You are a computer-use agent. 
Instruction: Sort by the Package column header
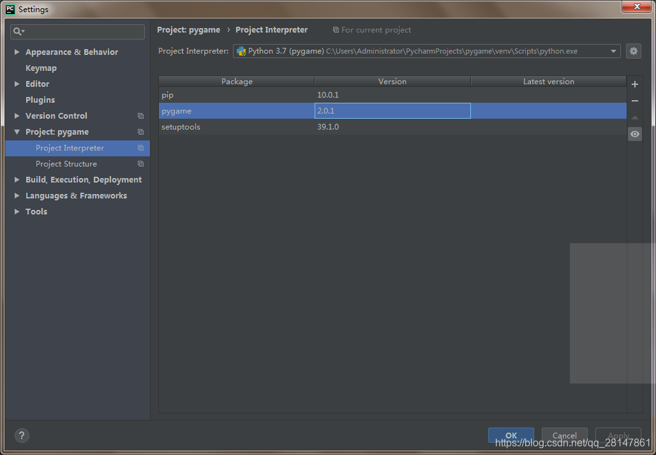237,82
